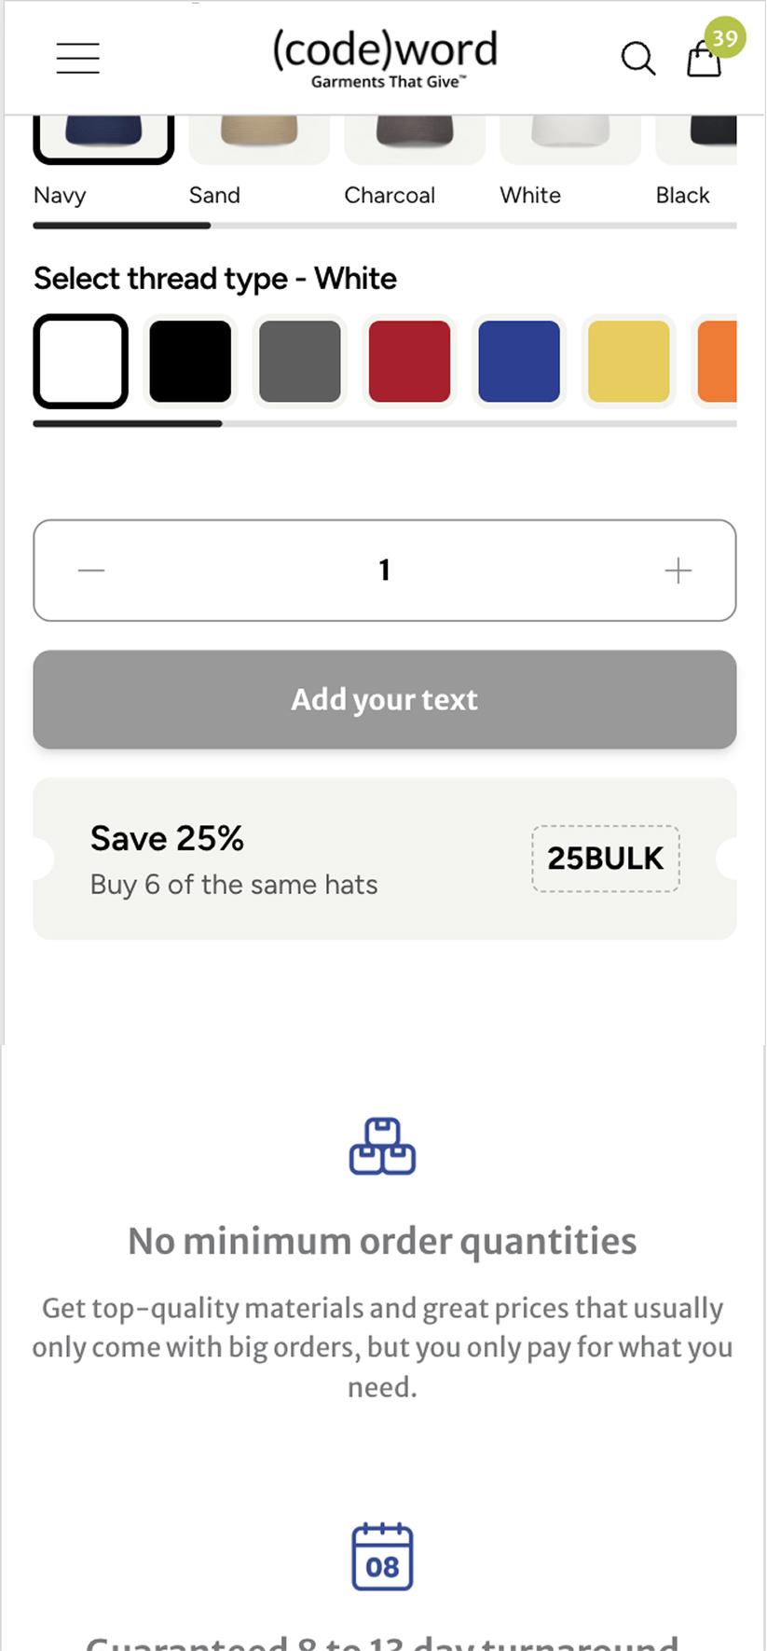This screenshot has width=767, height=1651.
Task: Open the shopping bag with 39 items
Action: click(704, 61)
